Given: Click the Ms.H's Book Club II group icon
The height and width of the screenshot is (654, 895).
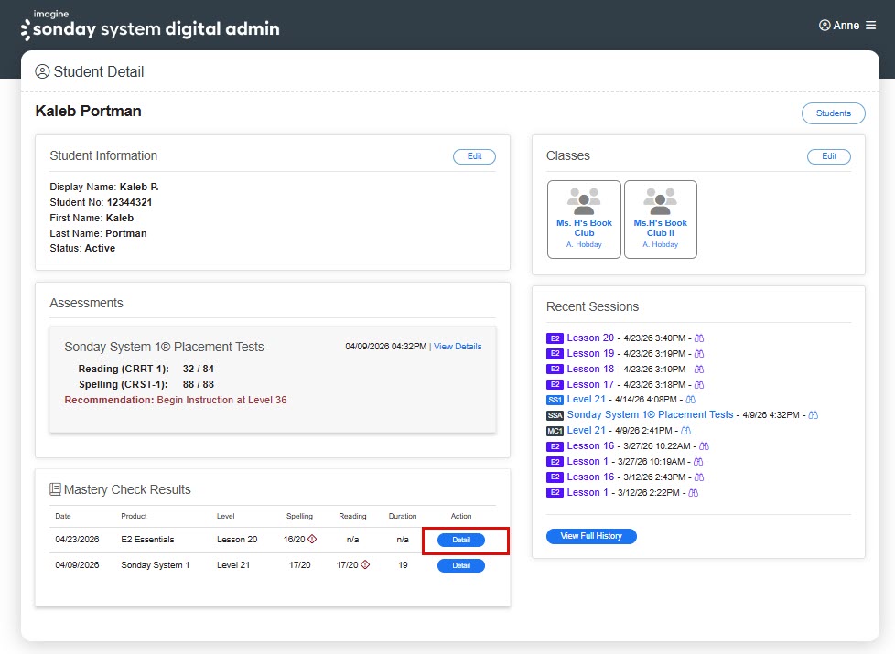Looking at the screenshot, I should coord(660,201).
